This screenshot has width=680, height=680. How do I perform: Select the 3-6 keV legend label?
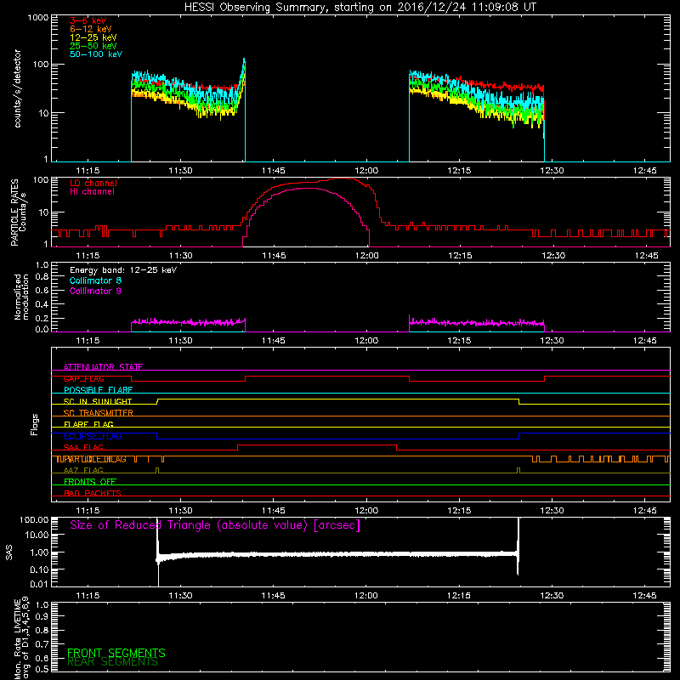(x=88, y=20)
